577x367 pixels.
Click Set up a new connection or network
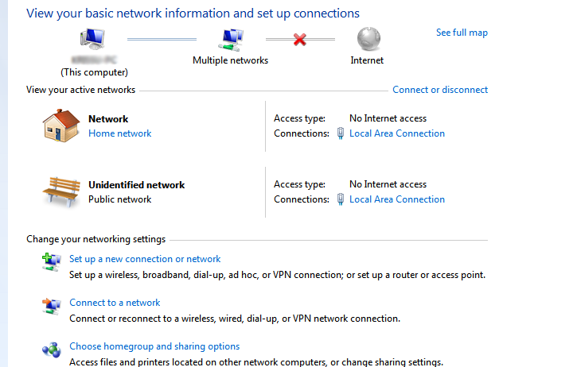click(x=145, y=259)
